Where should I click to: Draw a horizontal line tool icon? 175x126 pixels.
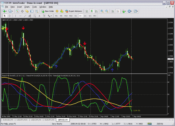(20, 16)
